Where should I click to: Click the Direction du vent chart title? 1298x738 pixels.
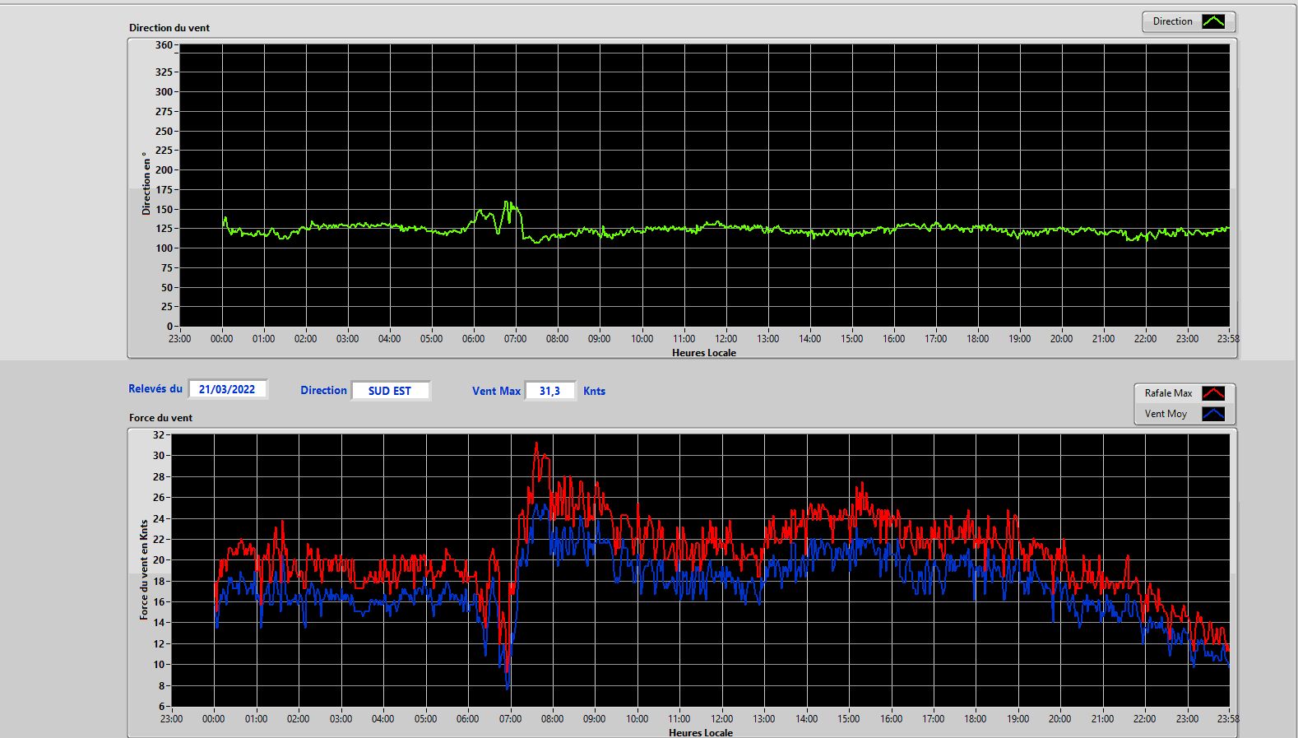(x=169, y=28)
